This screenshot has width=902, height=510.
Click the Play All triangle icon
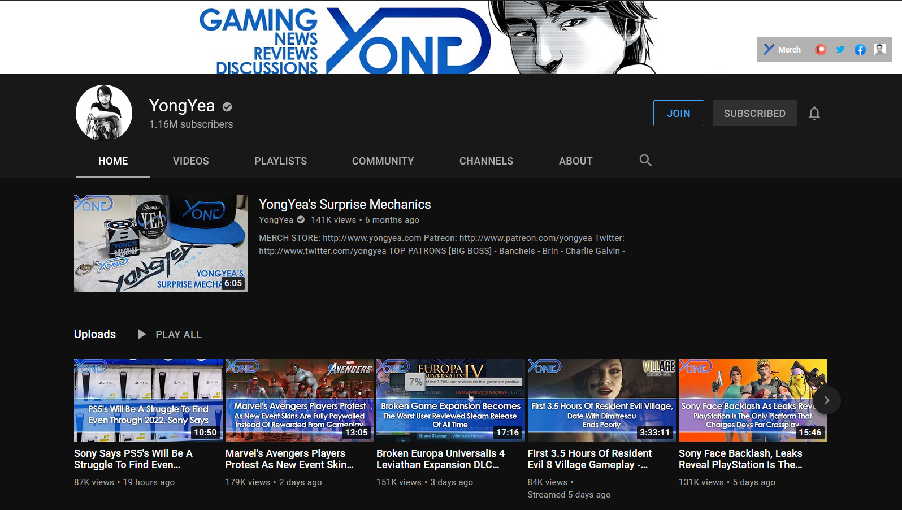(x=142, y=335)
